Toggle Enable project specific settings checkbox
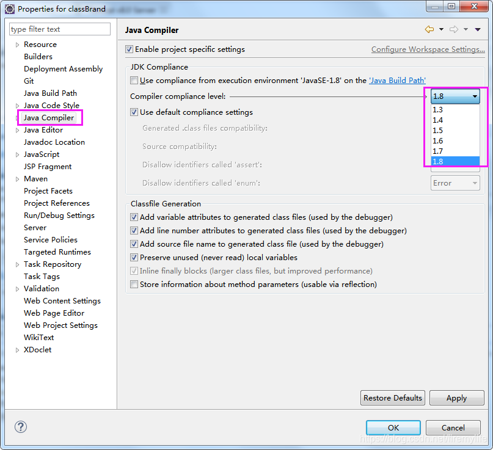Screen dimensions: 493x450 pos(129,49)
